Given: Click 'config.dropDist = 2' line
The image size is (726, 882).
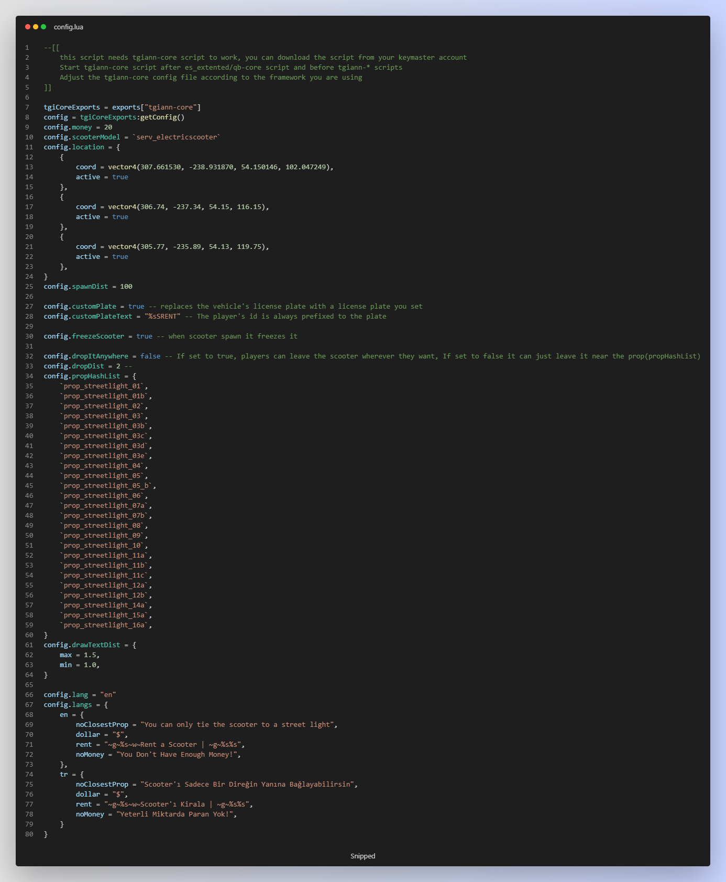Looking at the screenshot, I should 88,366.
